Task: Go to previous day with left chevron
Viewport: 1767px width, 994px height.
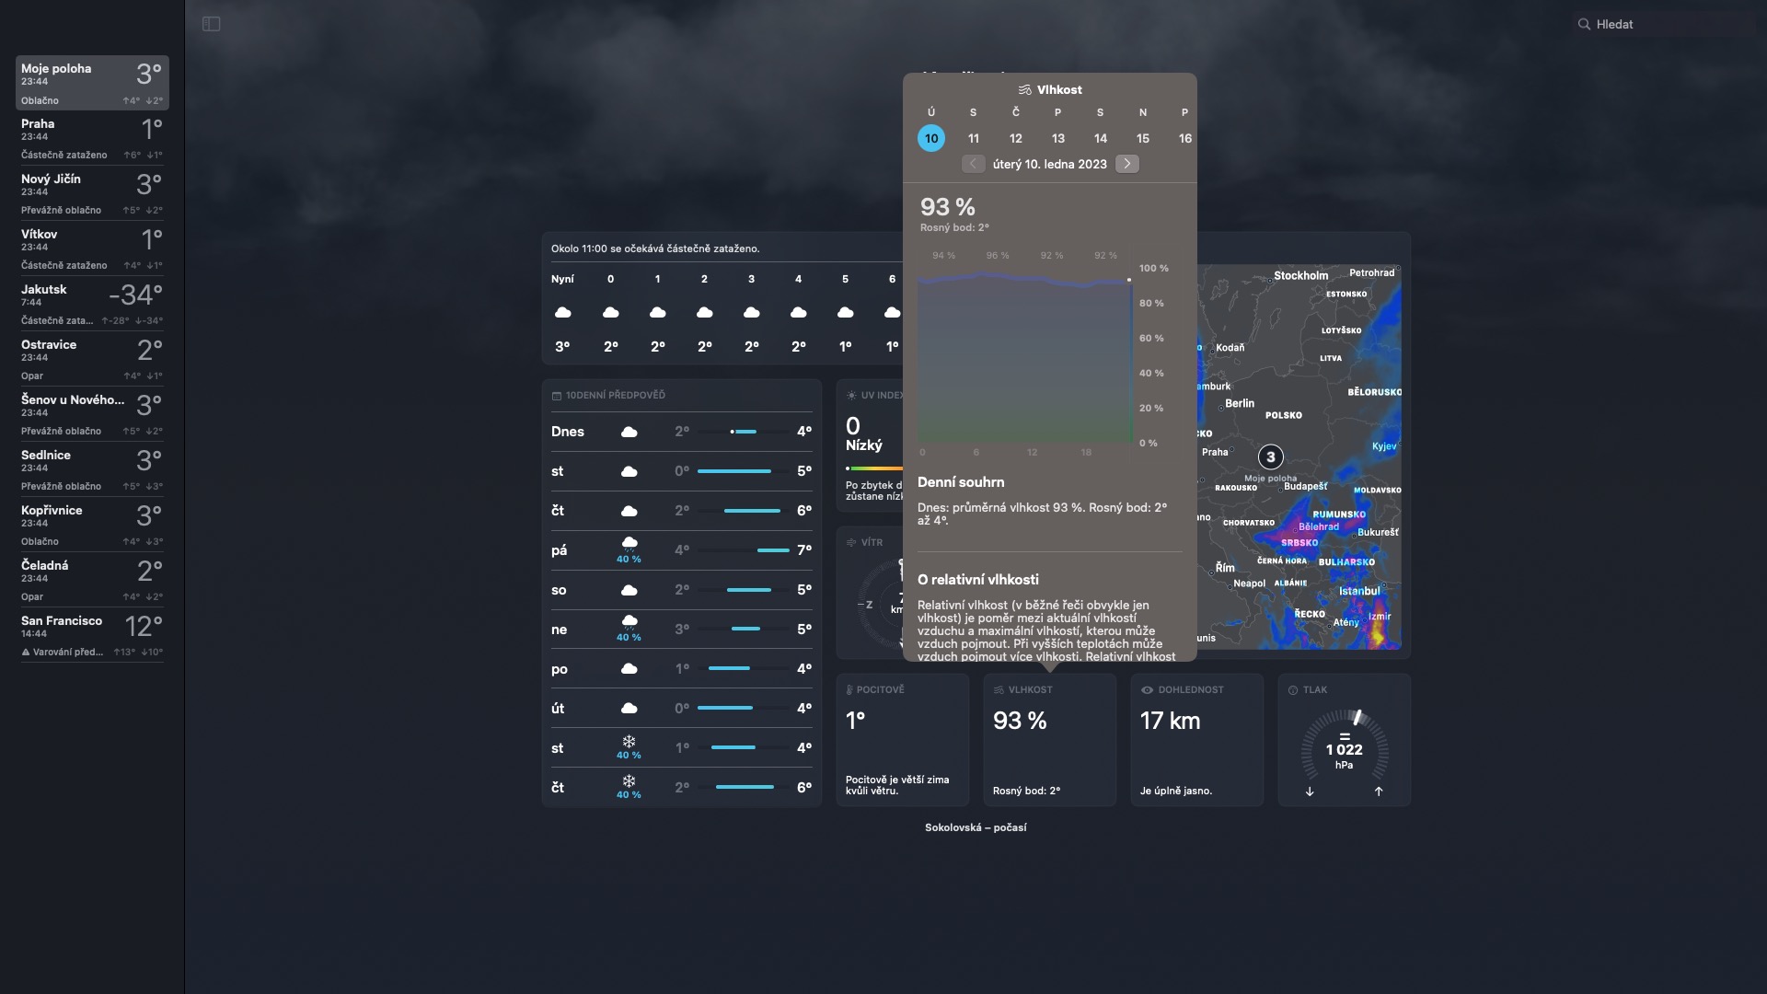Action: [973, 164]
